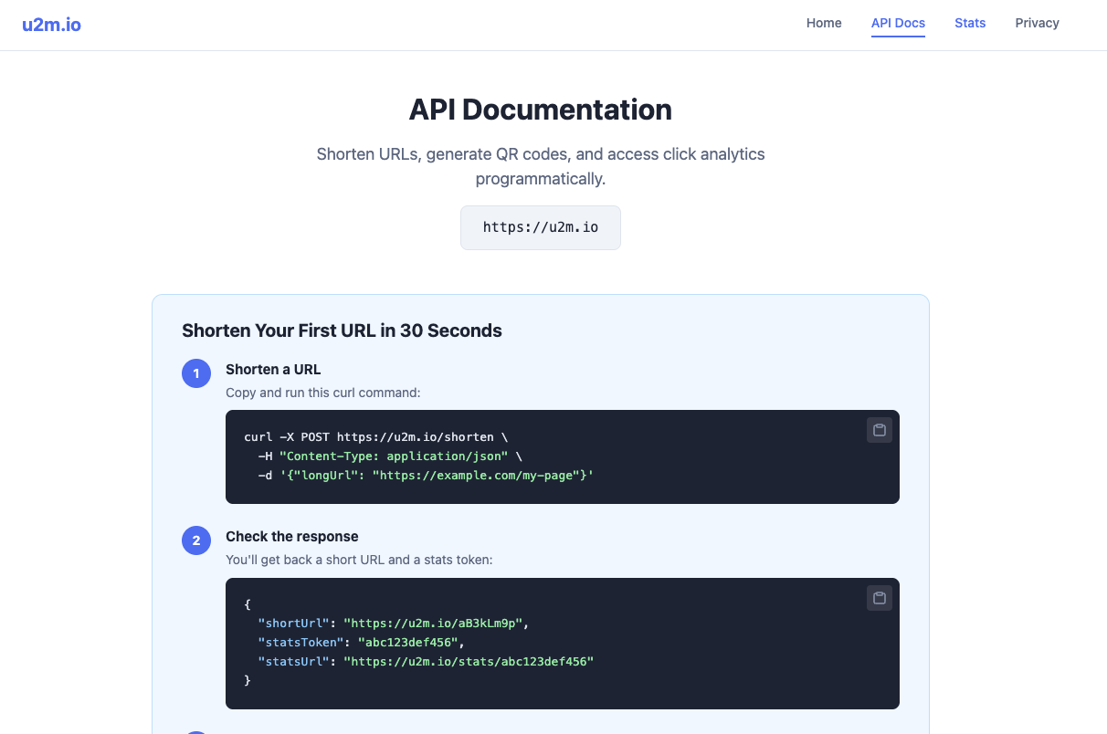
Task: Open the Stats page from the navigation
Action: coord(970,23)
